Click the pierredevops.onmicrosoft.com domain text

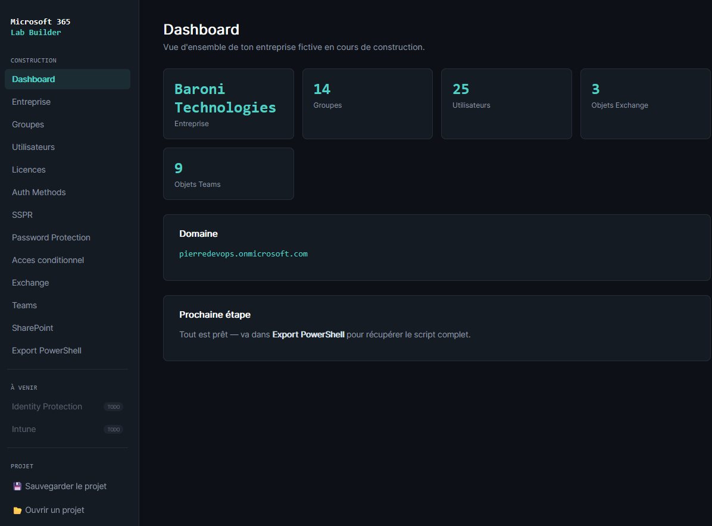click(x=243, y=253)
